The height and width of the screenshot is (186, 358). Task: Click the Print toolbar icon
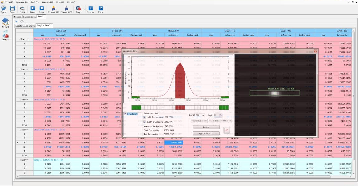(22, 8)
